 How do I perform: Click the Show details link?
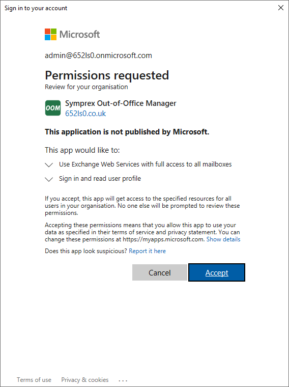[x=223, y=239]
